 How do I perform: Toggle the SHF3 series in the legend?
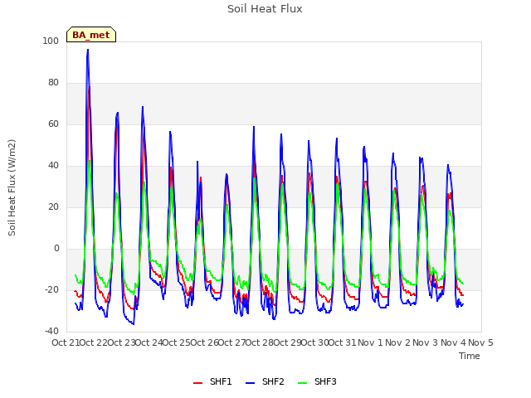(317, 381)
